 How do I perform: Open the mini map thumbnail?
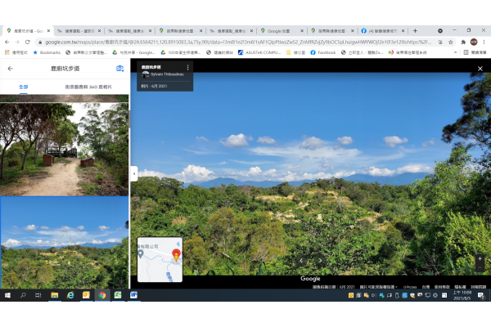point(160,259)
